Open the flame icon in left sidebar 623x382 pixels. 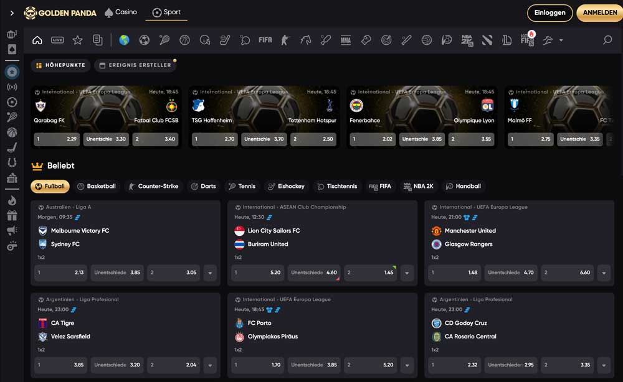[12, 200]
